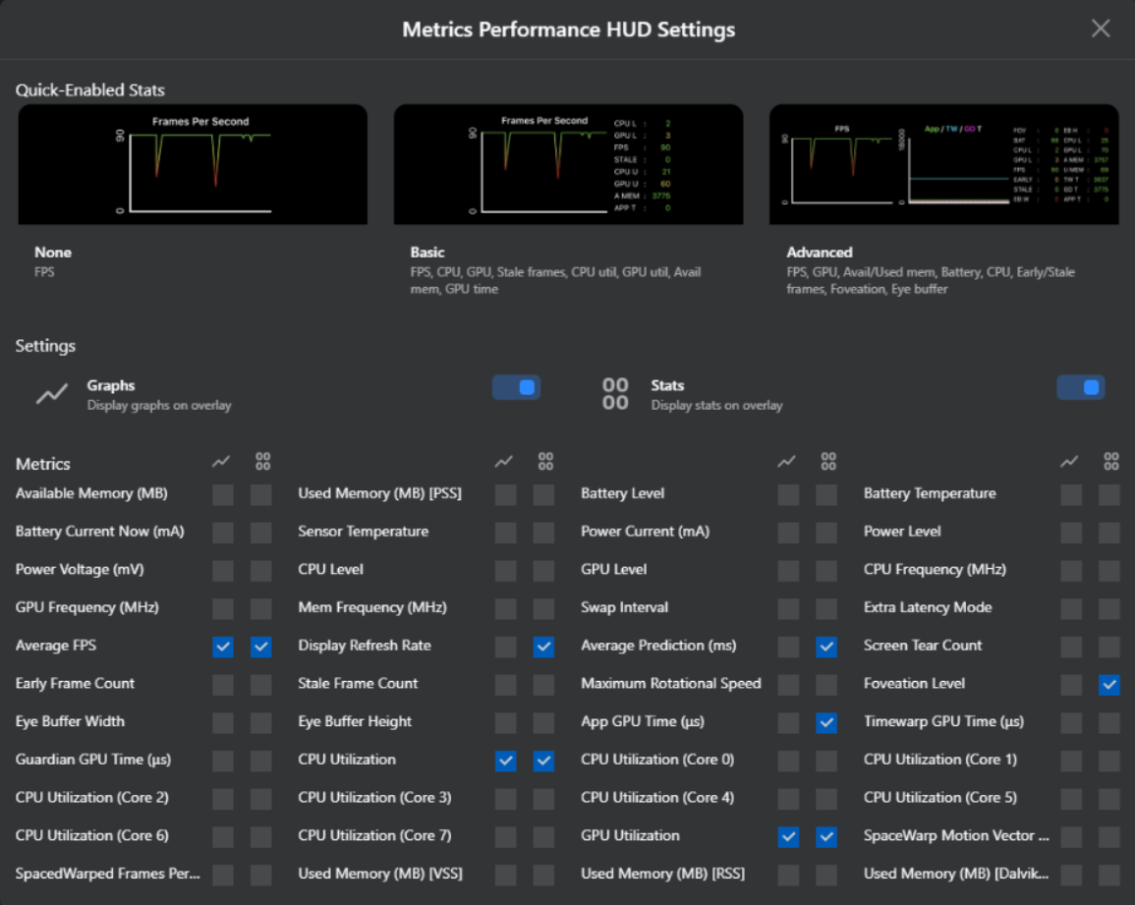Uncheck CPU Utilization stats checkbox
Image resolution: width=1135 pixels, height=905 pixels.
[x=543, y=762]
